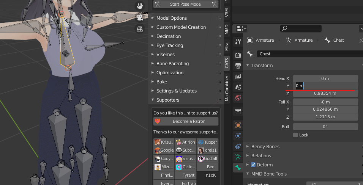Expand the Settings & Updates panel
363x185 pixels.
coord(153,91)
